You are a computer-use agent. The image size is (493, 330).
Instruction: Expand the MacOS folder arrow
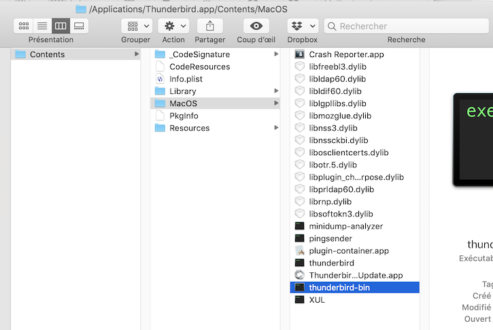(x=276, y=103)
